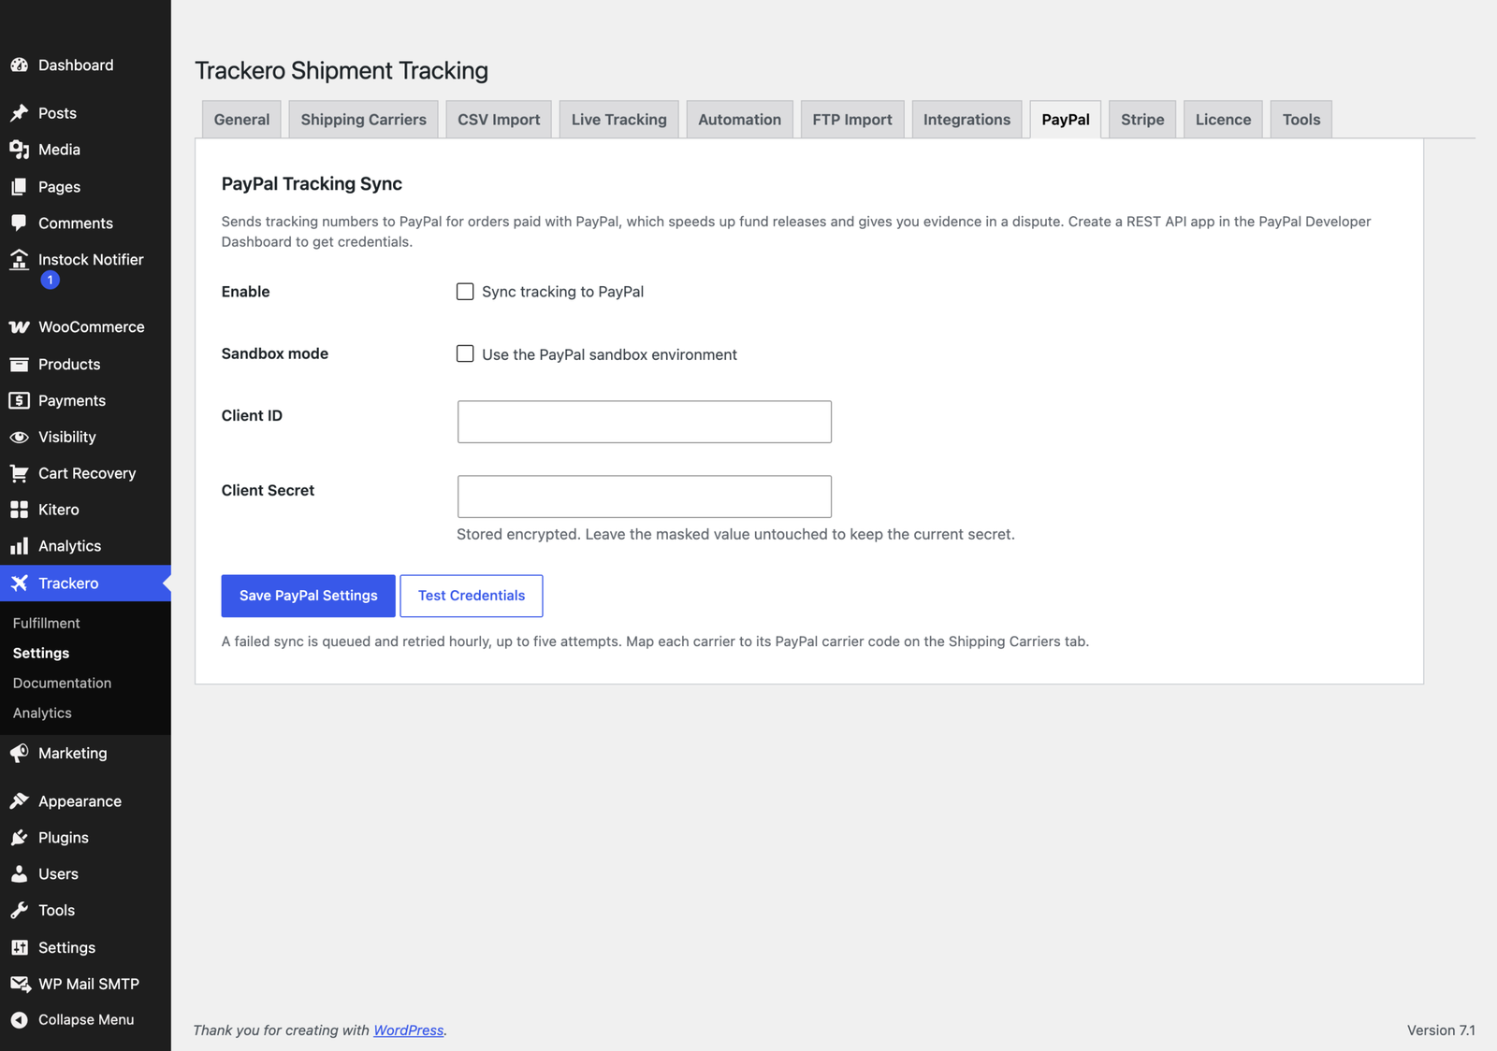Click the Sandbox mode row label

pyautogui.click(x=275, y=353)
